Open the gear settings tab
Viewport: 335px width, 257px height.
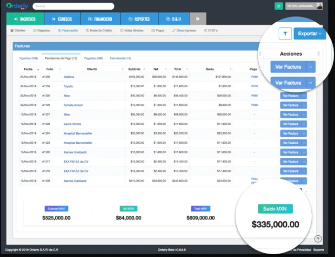(x=198, y=19)
